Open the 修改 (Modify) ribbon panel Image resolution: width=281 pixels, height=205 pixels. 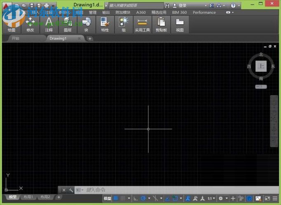coord(30,25)
